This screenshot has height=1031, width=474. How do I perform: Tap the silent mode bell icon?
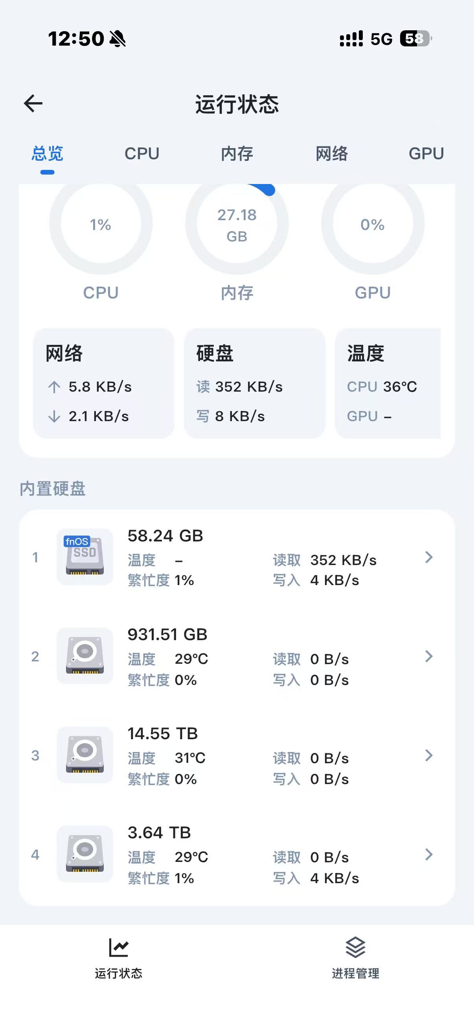coord(118,39)
